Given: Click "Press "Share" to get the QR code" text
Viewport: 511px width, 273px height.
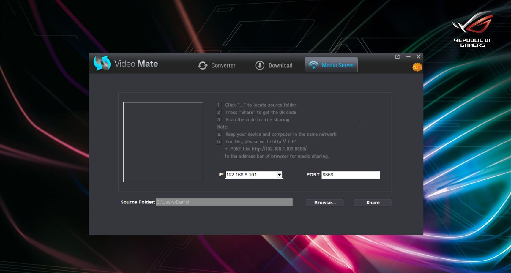Looking at the screenshot, I should tap(261, 112).
